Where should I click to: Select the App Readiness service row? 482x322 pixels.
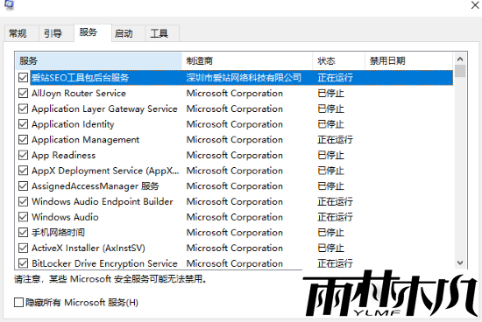(235, 156)
